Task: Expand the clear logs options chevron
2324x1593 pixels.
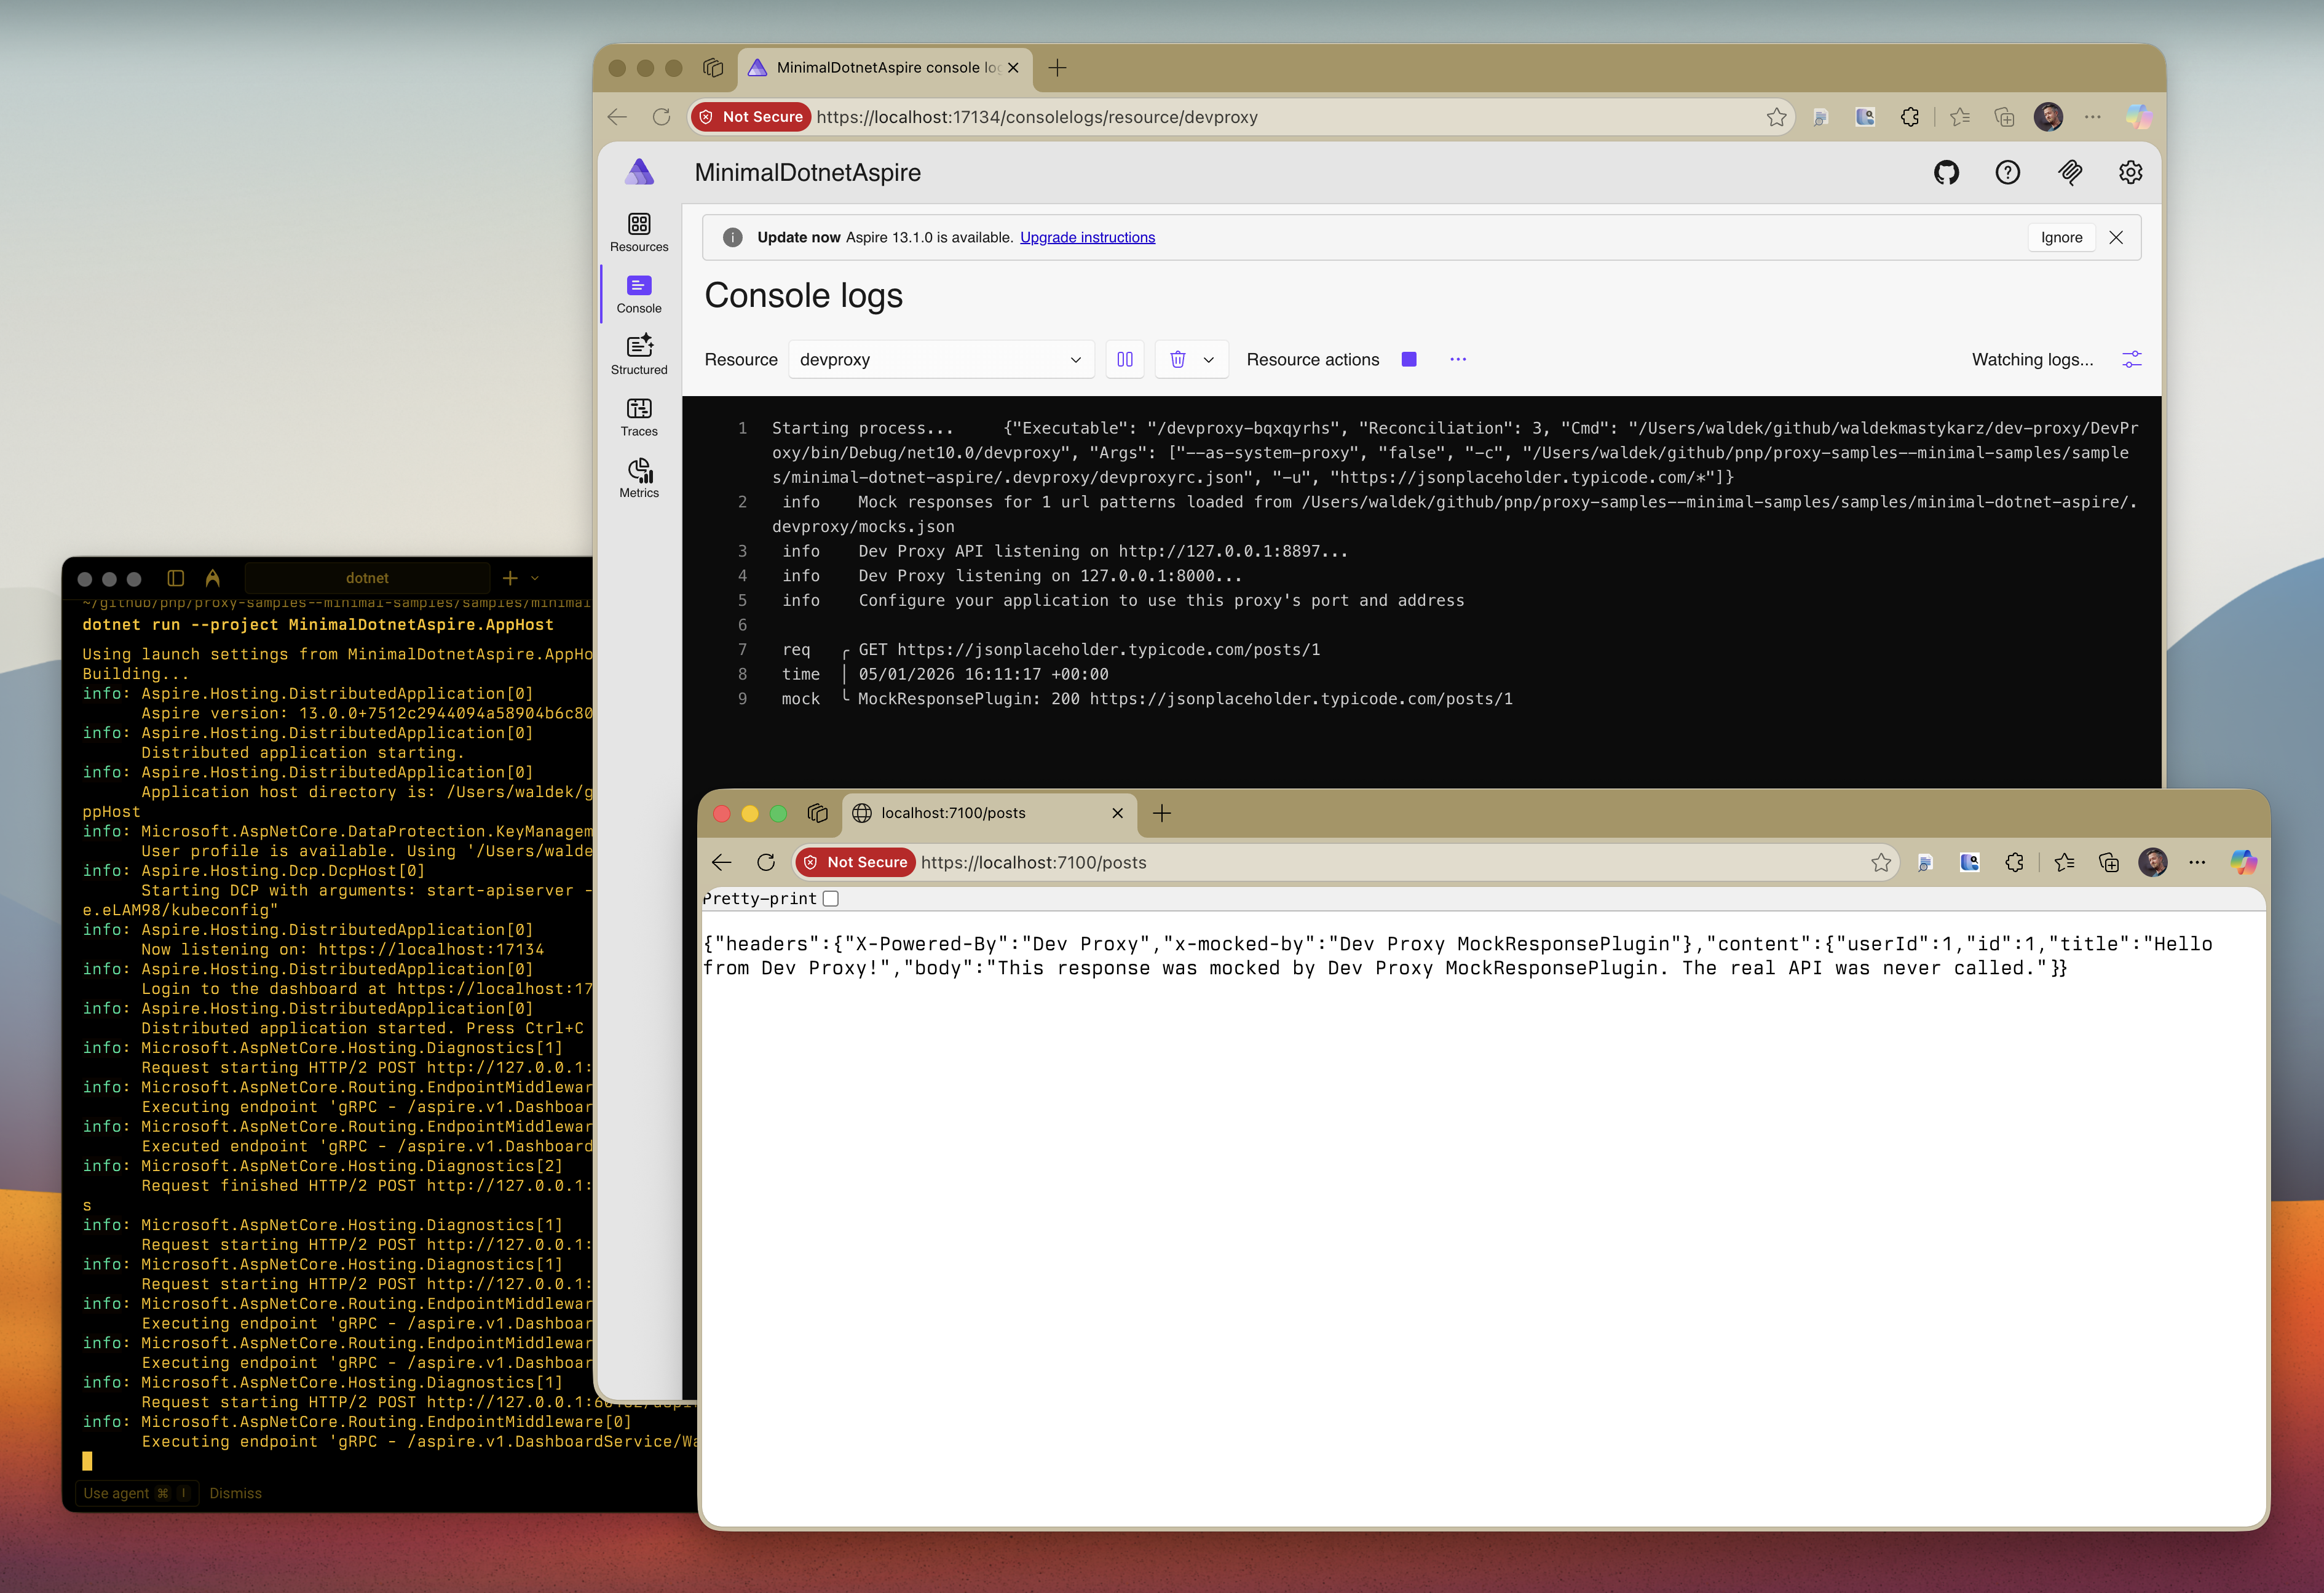Action: point(1207,359)
